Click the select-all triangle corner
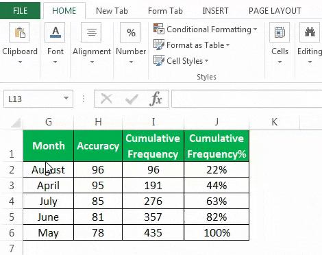The width and height of the screenshot is (322, 255). tap(16, 123)
